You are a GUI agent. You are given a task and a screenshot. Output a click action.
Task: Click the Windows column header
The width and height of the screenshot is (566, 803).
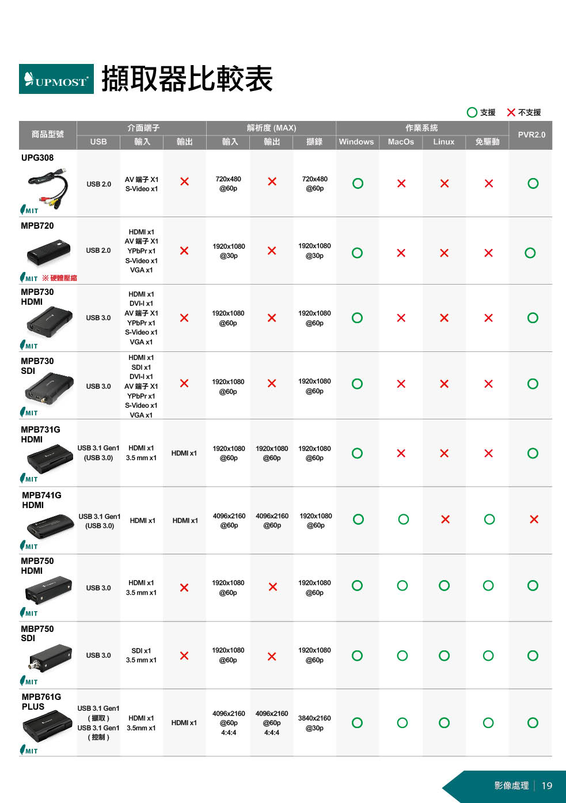pyautogui.click(x=356, y=142)
